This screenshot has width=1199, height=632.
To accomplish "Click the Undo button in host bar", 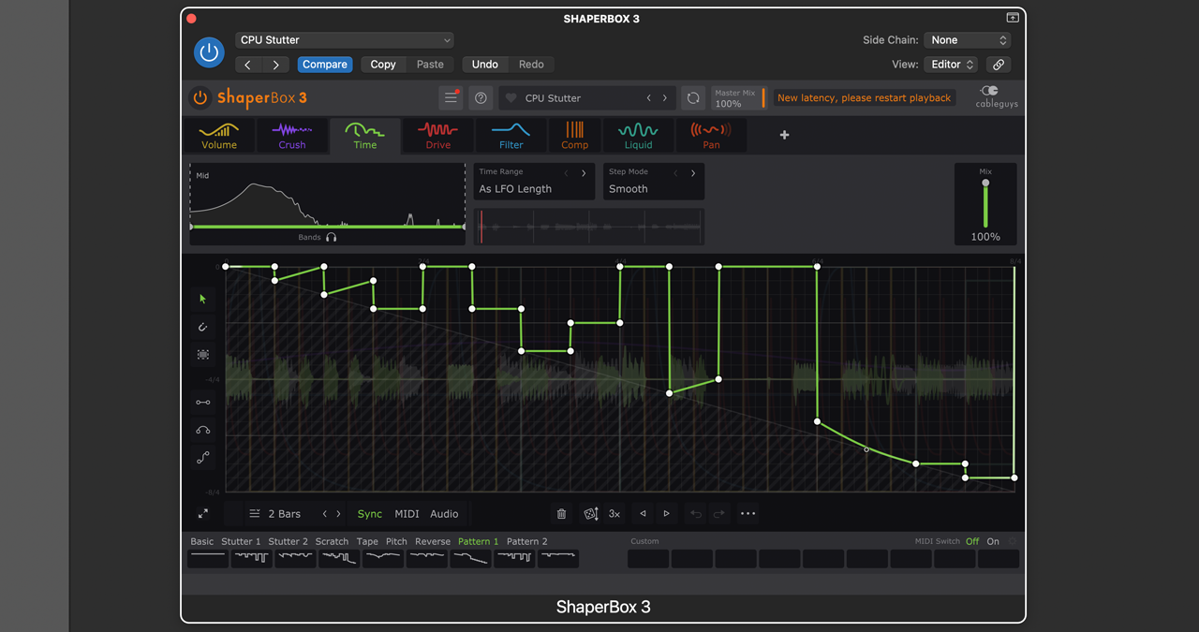I will click(x=485, y=65).
